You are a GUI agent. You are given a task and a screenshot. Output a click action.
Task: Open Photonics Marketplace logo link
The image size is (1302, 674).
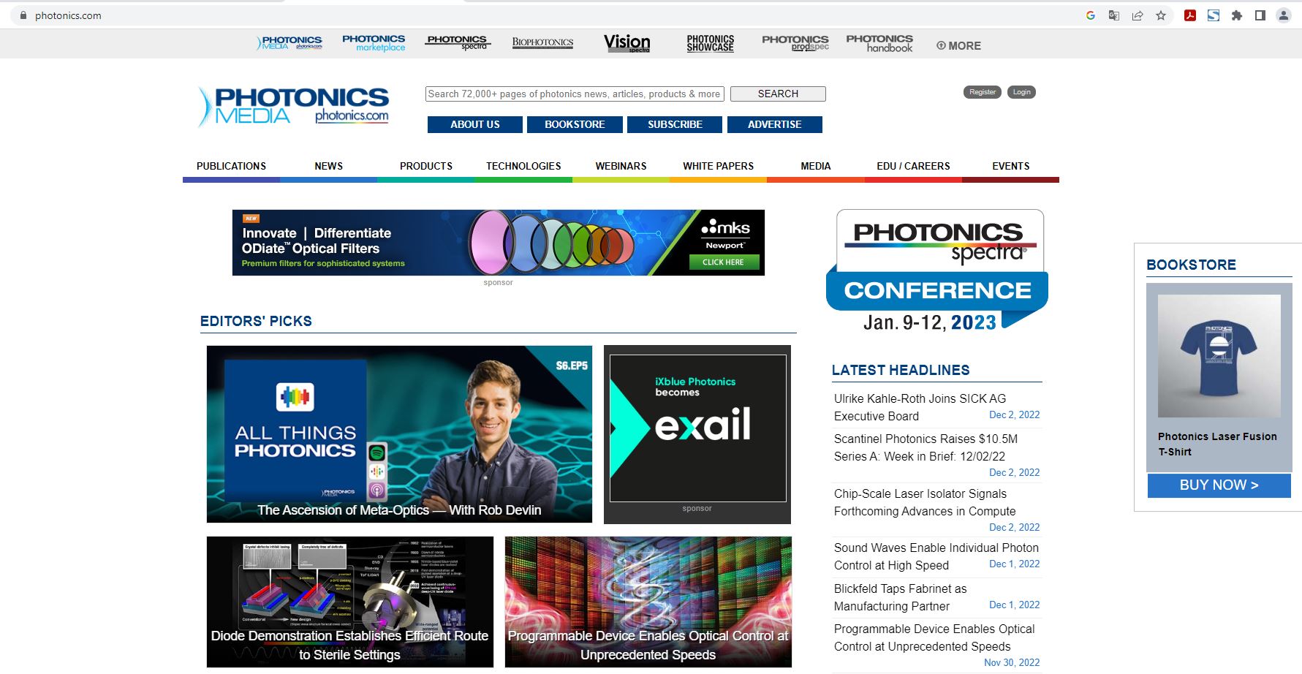click(x=374, y=43)
